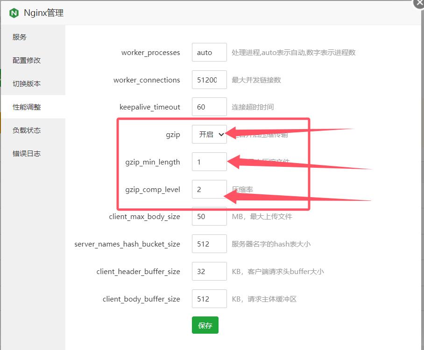Click the worker_processes label text
Viewport: 424px width, 350px height.
tap(151, 53)
